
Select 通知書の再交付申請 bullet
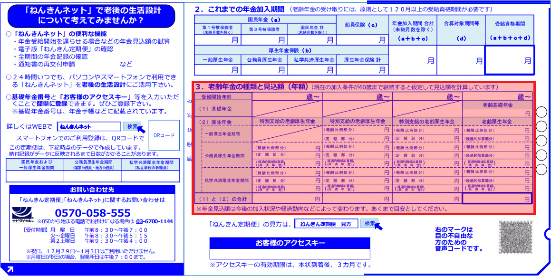coord(44,64)
